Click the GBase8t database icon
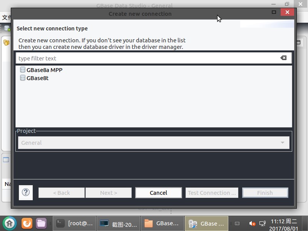 (x=23, y=78)
